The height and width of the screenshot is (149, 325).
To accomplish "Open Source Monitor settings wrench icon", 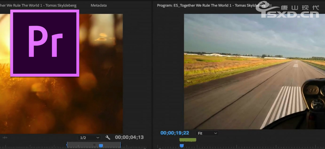I will [108, 137].
